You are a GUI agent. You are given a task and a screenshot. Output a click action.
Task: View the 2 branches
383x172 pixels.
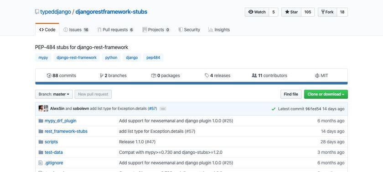click(115, 76)
